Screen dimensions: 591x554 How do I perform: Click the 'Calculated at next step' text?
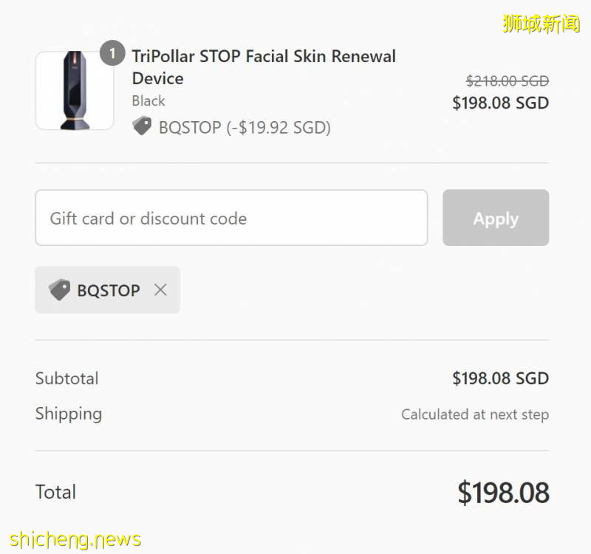[474, 414]
